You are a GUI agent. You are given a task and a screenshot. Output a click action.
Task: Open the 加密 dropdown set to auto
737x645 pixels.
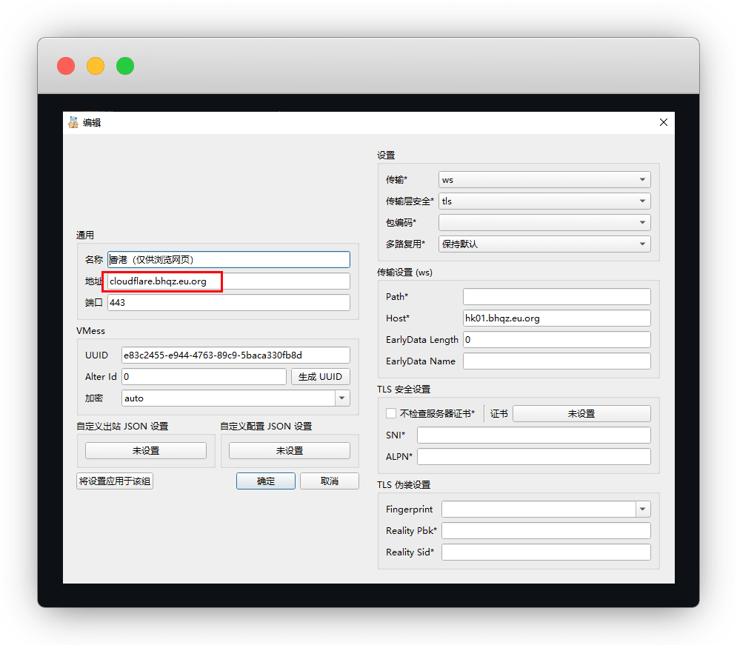[236, 398]
